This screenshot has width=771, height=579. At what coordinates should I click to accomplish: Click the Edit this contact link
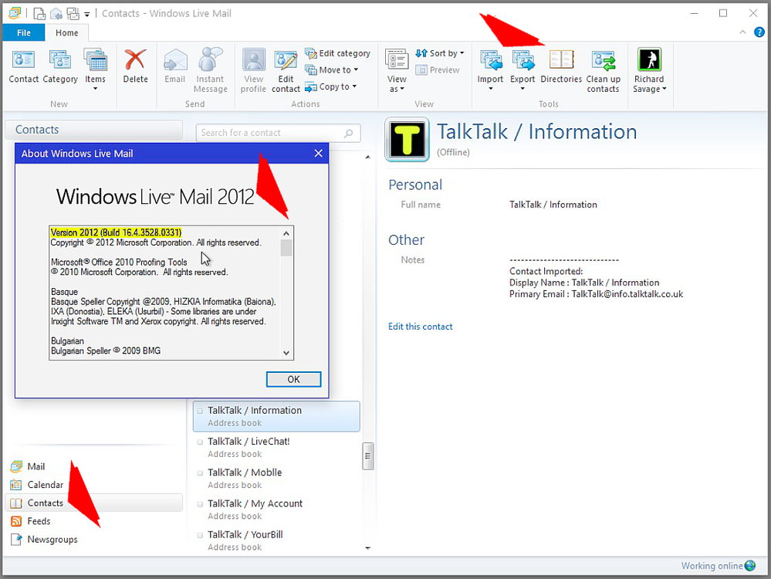click(x=421, y=326)
